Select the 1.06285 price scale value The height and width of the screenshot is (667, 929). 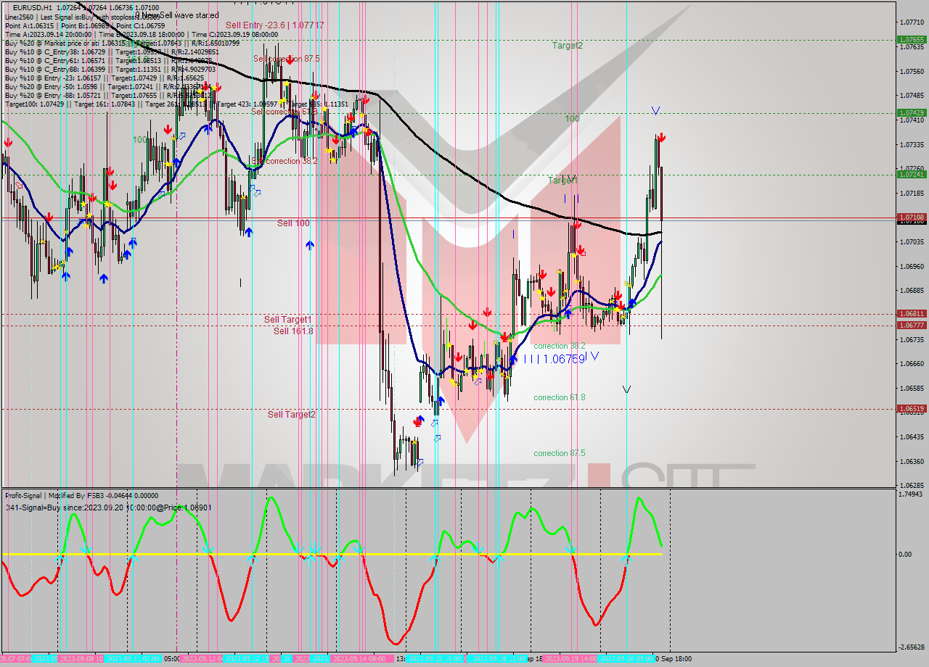(912, 485)
